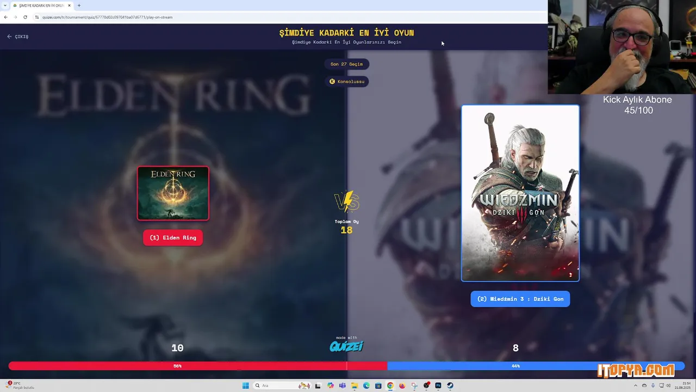
Task: Click the Toplam Oy 18 counter
Action: point(346,226)
